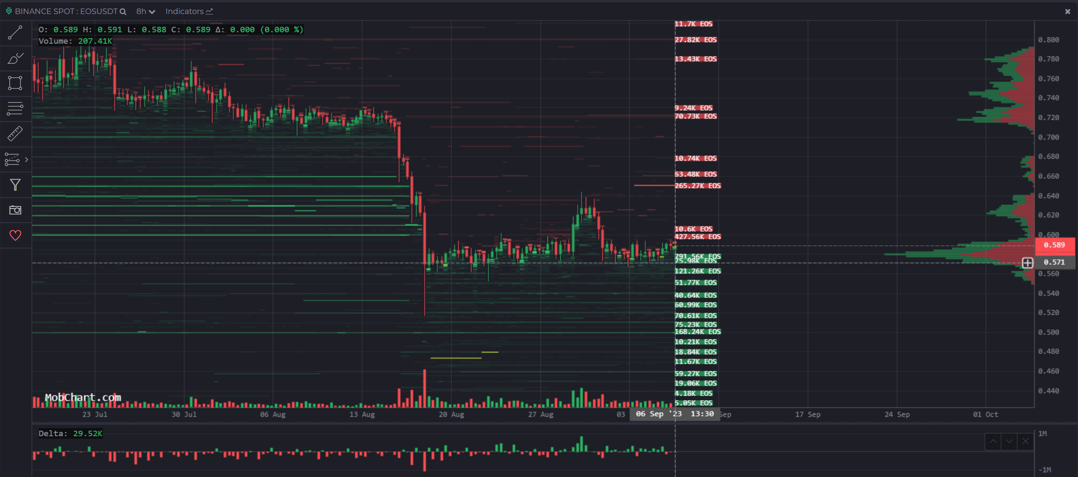Click the 265.27K EOS order label
Viewport: 1078px width, 477px height.
coord(698,186)
